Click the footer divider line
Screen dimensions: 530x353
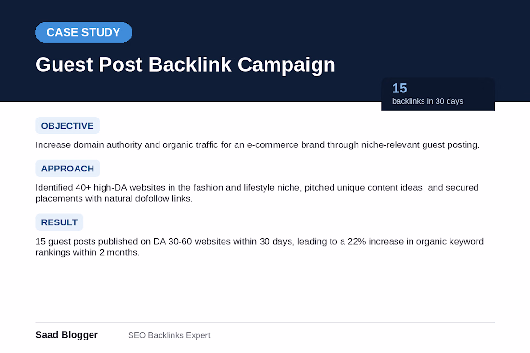click(265, 323)
